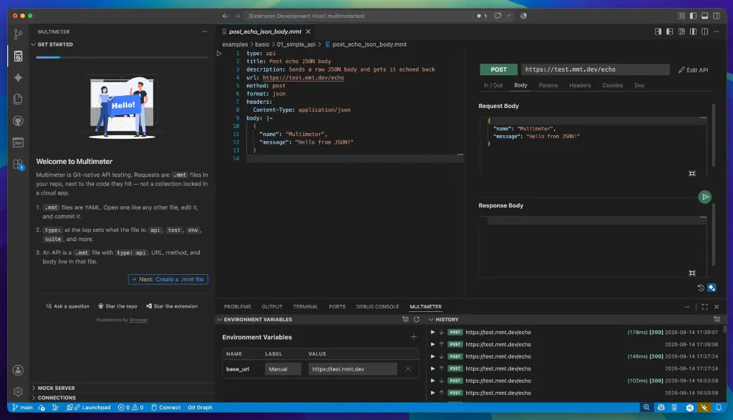The image size is (733, 420).
Task: Send the request with the green run button
Action: pos(704,197)
